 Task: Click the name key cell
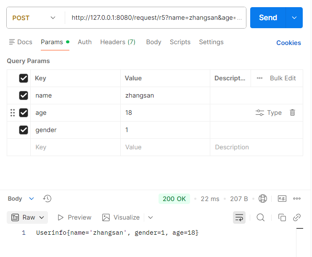75,95
